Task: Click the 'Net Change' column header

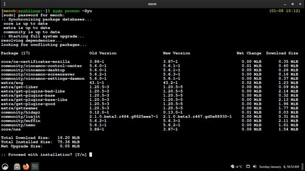Action: [249, 53]
